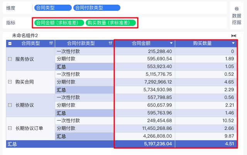Click the 购买数量 grand total value 4.51
Image resolution: width=247 pixels, height=155 pixels.
[x=229, y=144]
